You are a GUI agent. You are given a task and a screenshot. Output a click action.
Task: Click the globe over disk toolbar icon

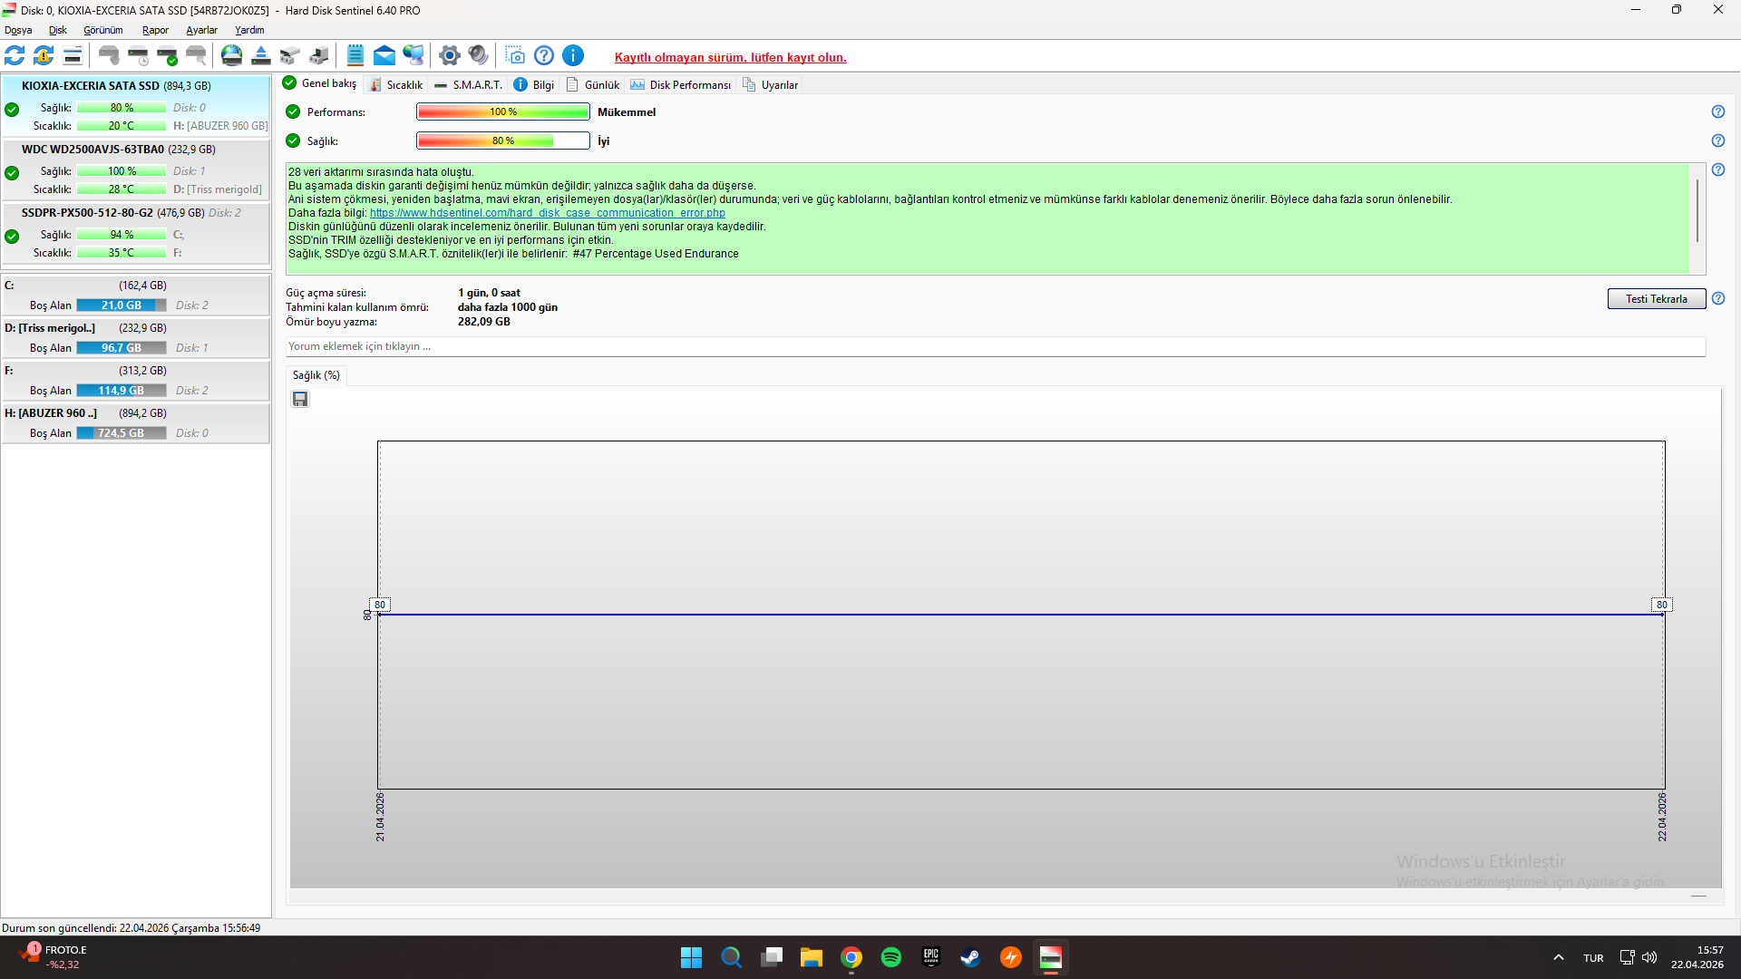coord(232,56)
